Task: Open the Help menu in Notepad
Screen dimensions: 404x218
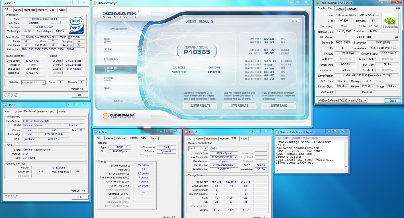Action: pyautogui.click(x=315, y=138)
